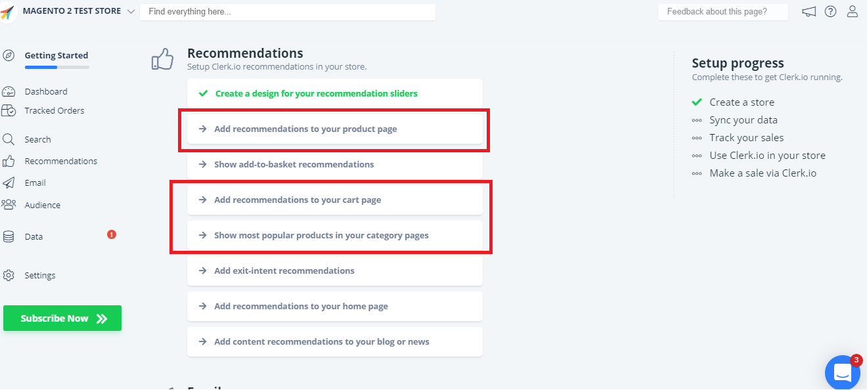Click the Feedback about this page field

coord(722,12)
